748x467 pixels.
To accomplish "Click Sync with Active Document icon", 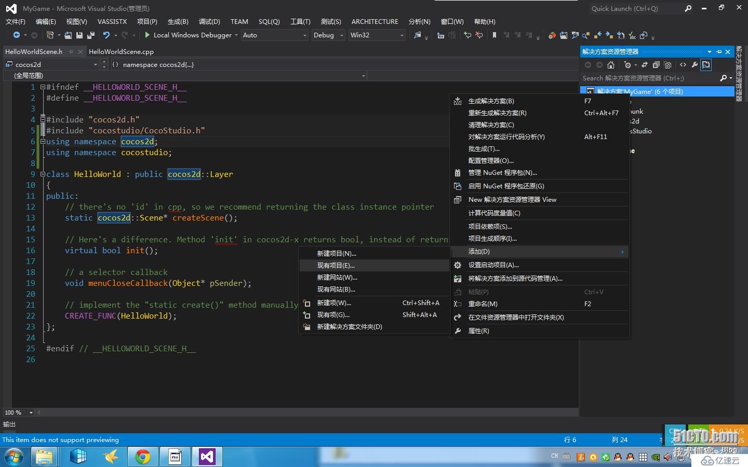I will tap(645, 65).
